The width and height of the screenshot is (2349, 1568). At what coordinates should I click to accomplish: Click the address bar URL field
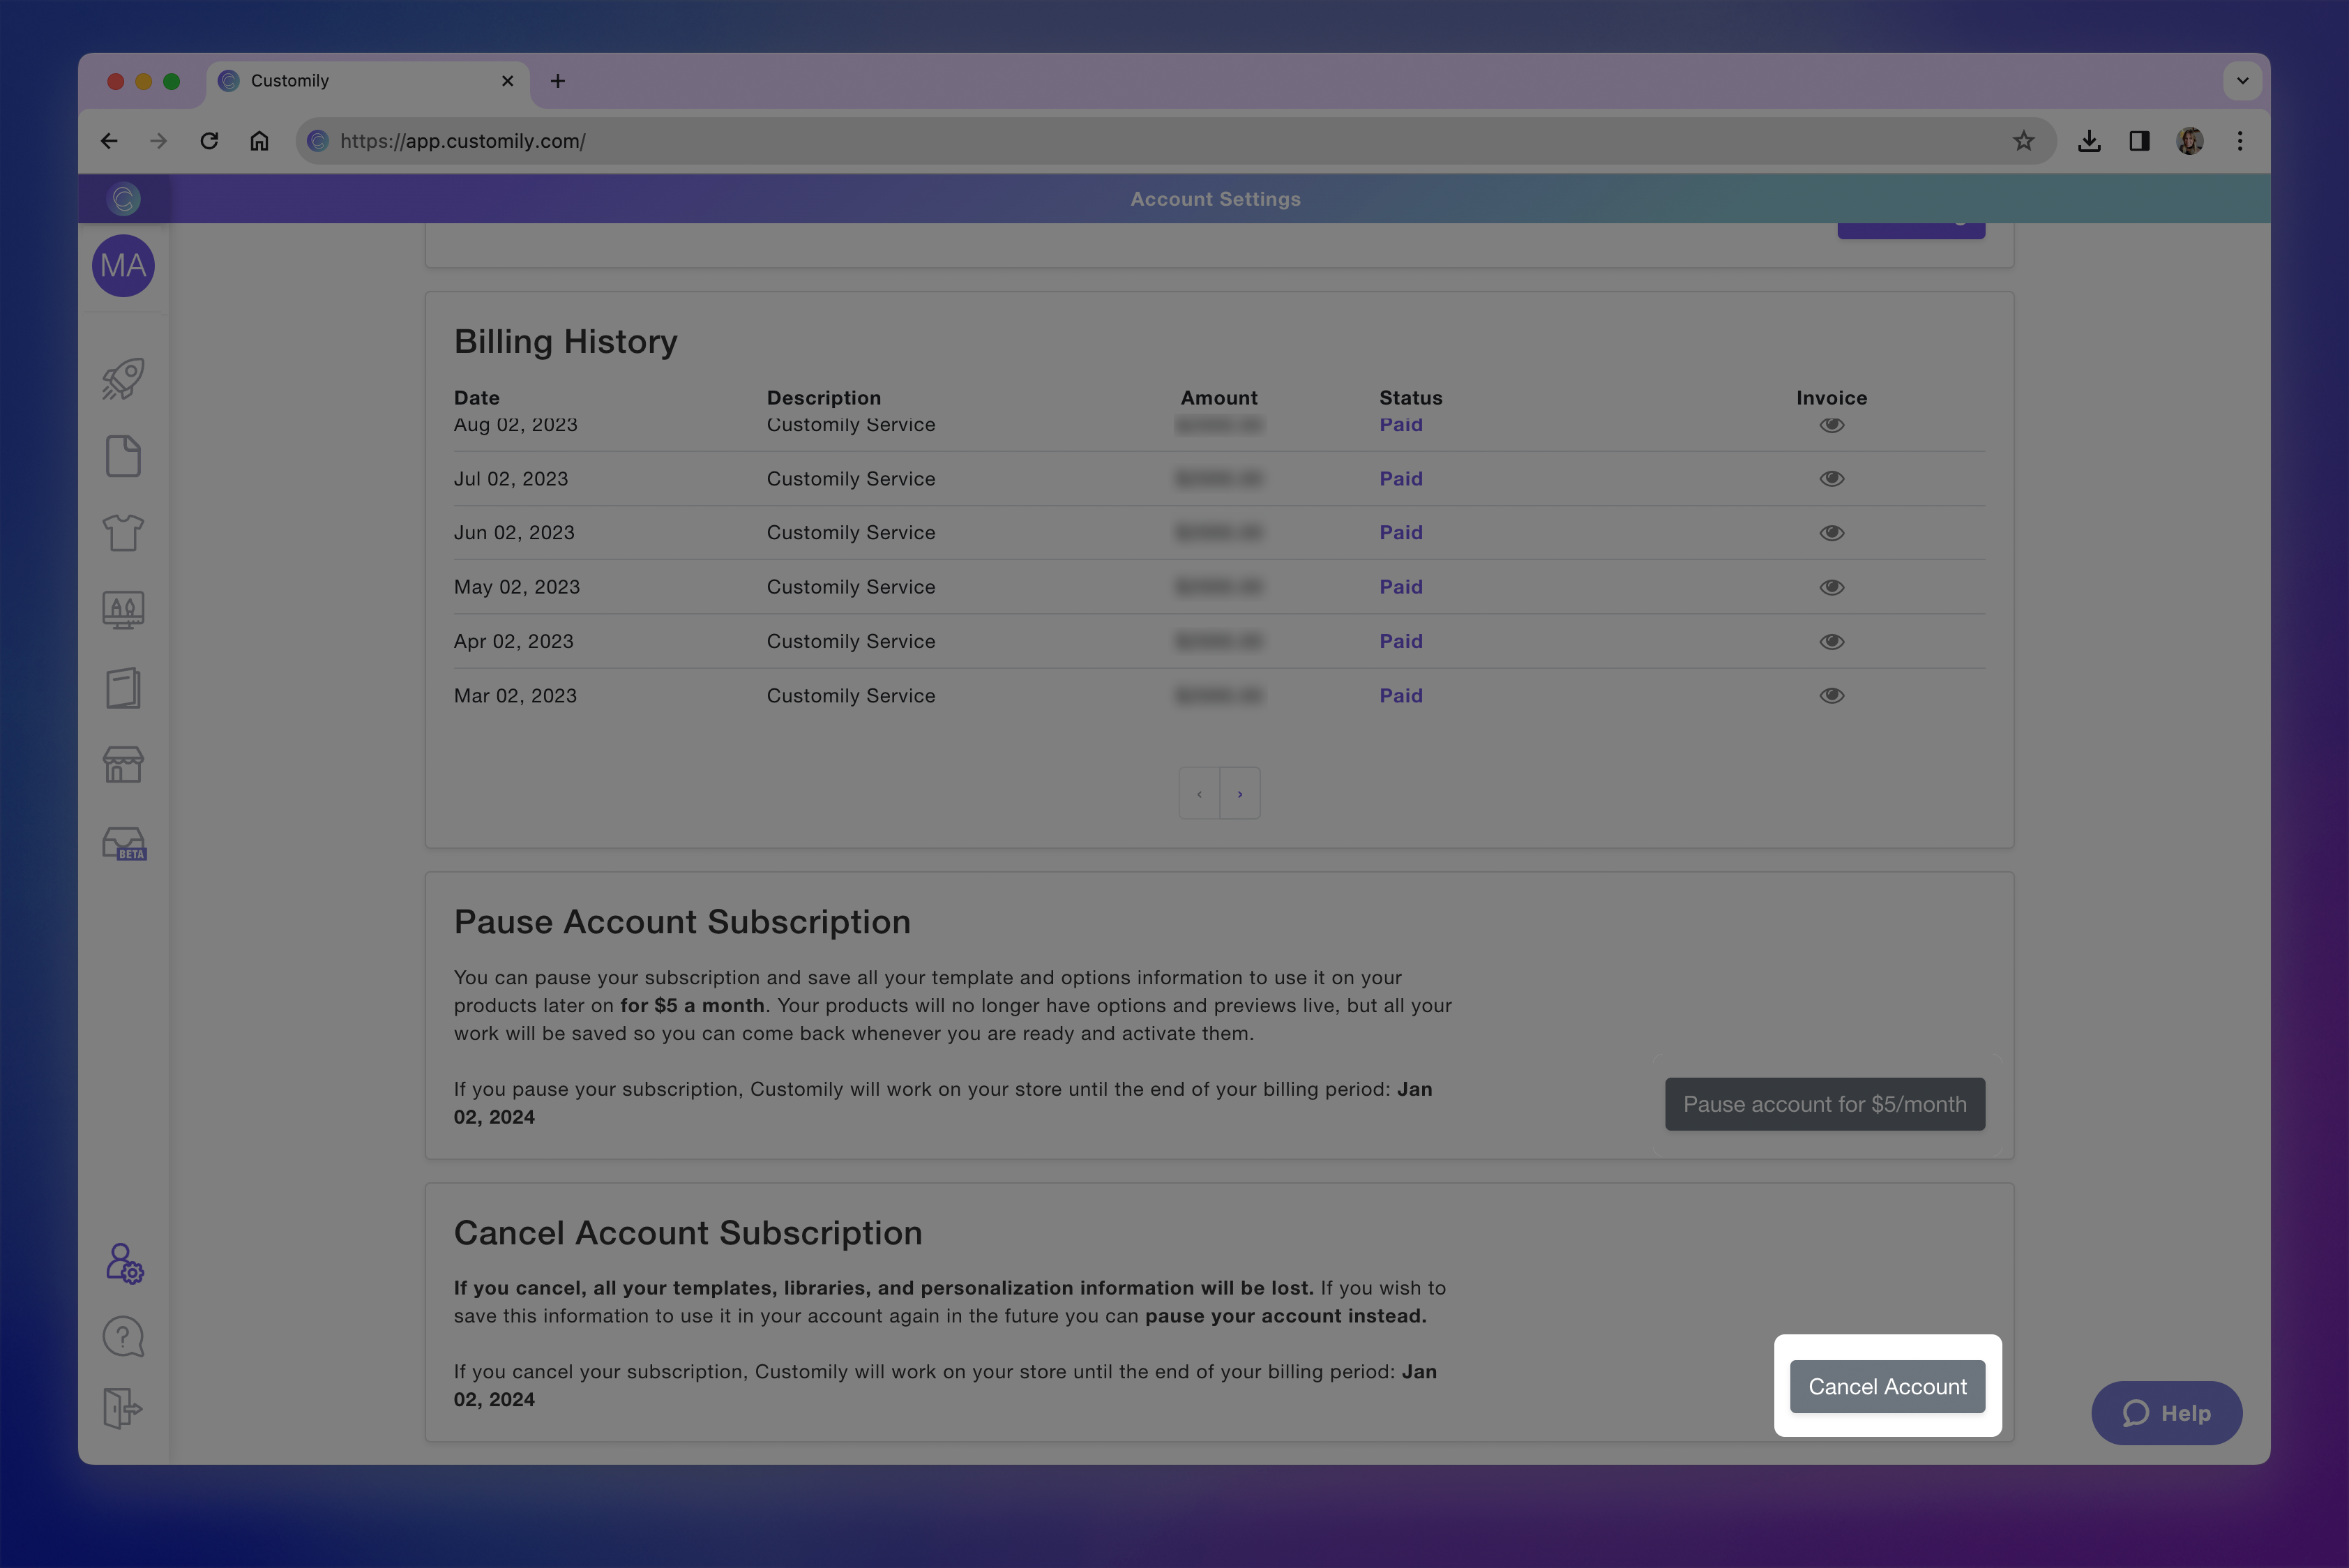point(1177,141)
